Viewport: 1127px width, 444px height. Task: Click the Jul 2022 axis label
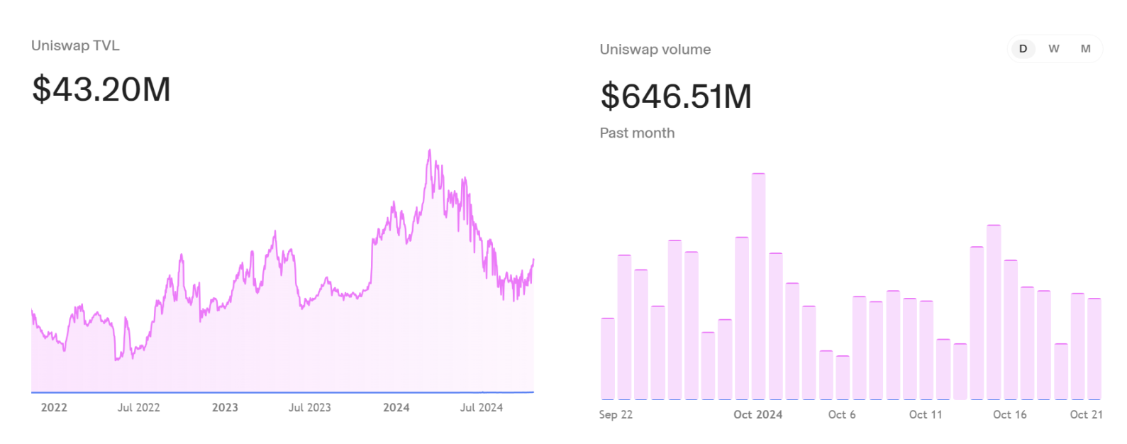(x=138, y=408)
